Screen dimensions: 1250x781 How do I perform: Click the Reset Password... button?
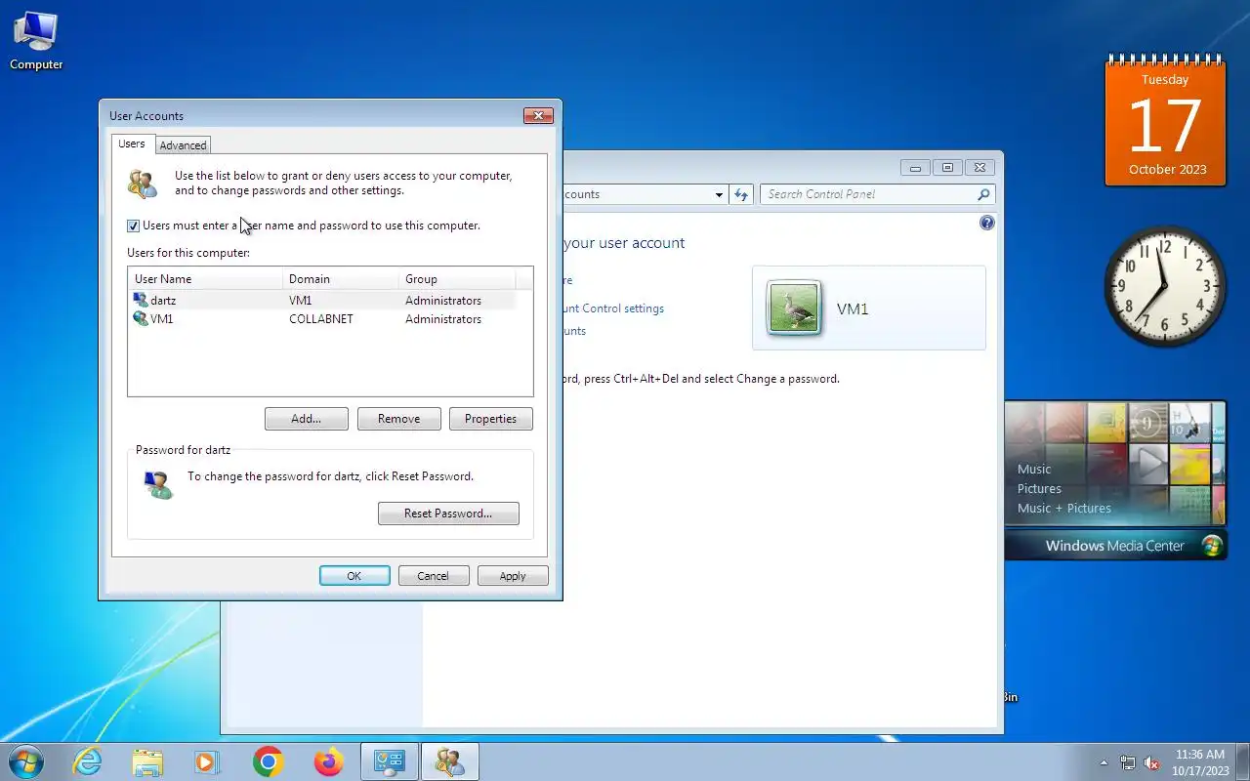[x=448, y=513]
